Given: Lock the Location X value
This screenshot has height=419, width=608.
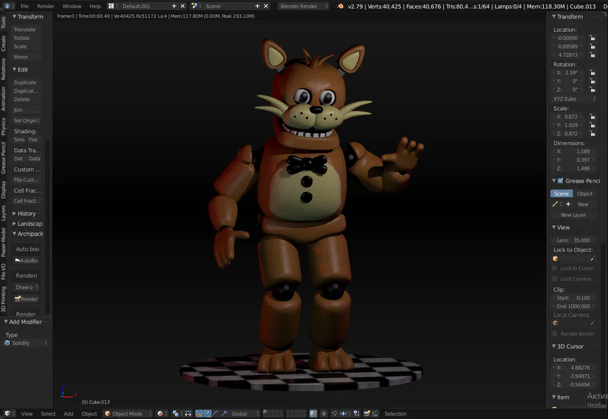Looking at the screenshot, I should click(592, 38).
